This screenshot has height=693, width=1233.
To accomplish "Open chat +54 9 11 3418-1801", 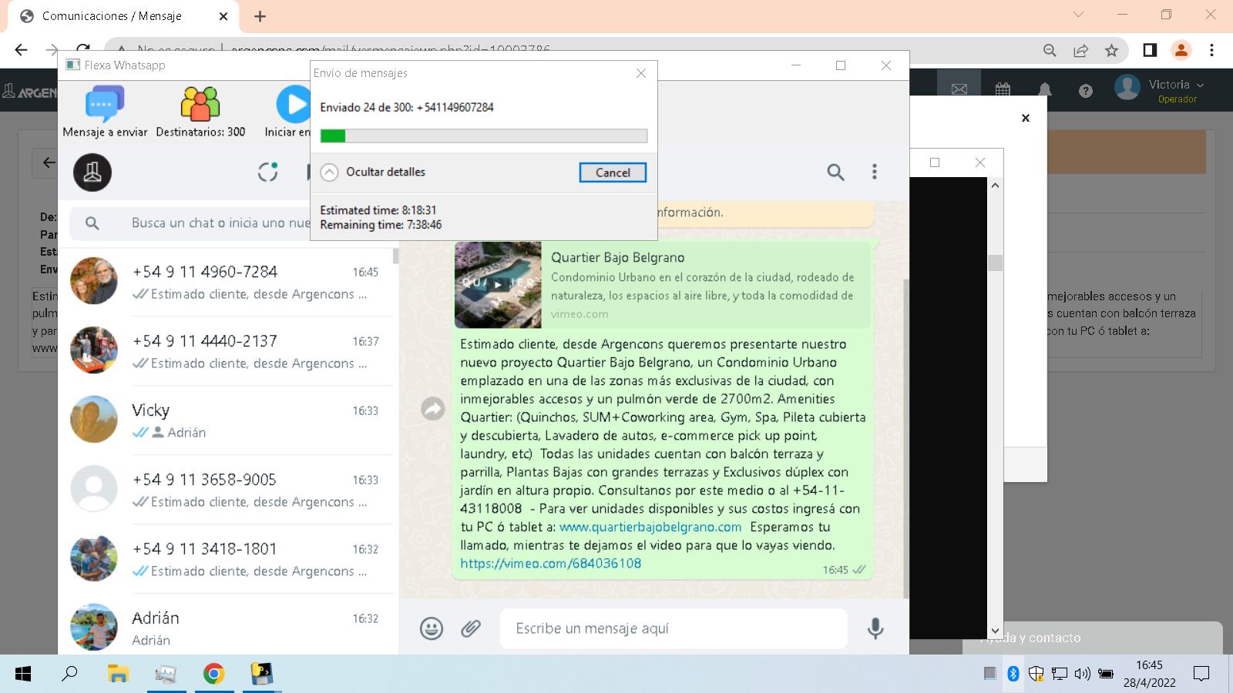I will pyautogui.click(x=227, y=559).
